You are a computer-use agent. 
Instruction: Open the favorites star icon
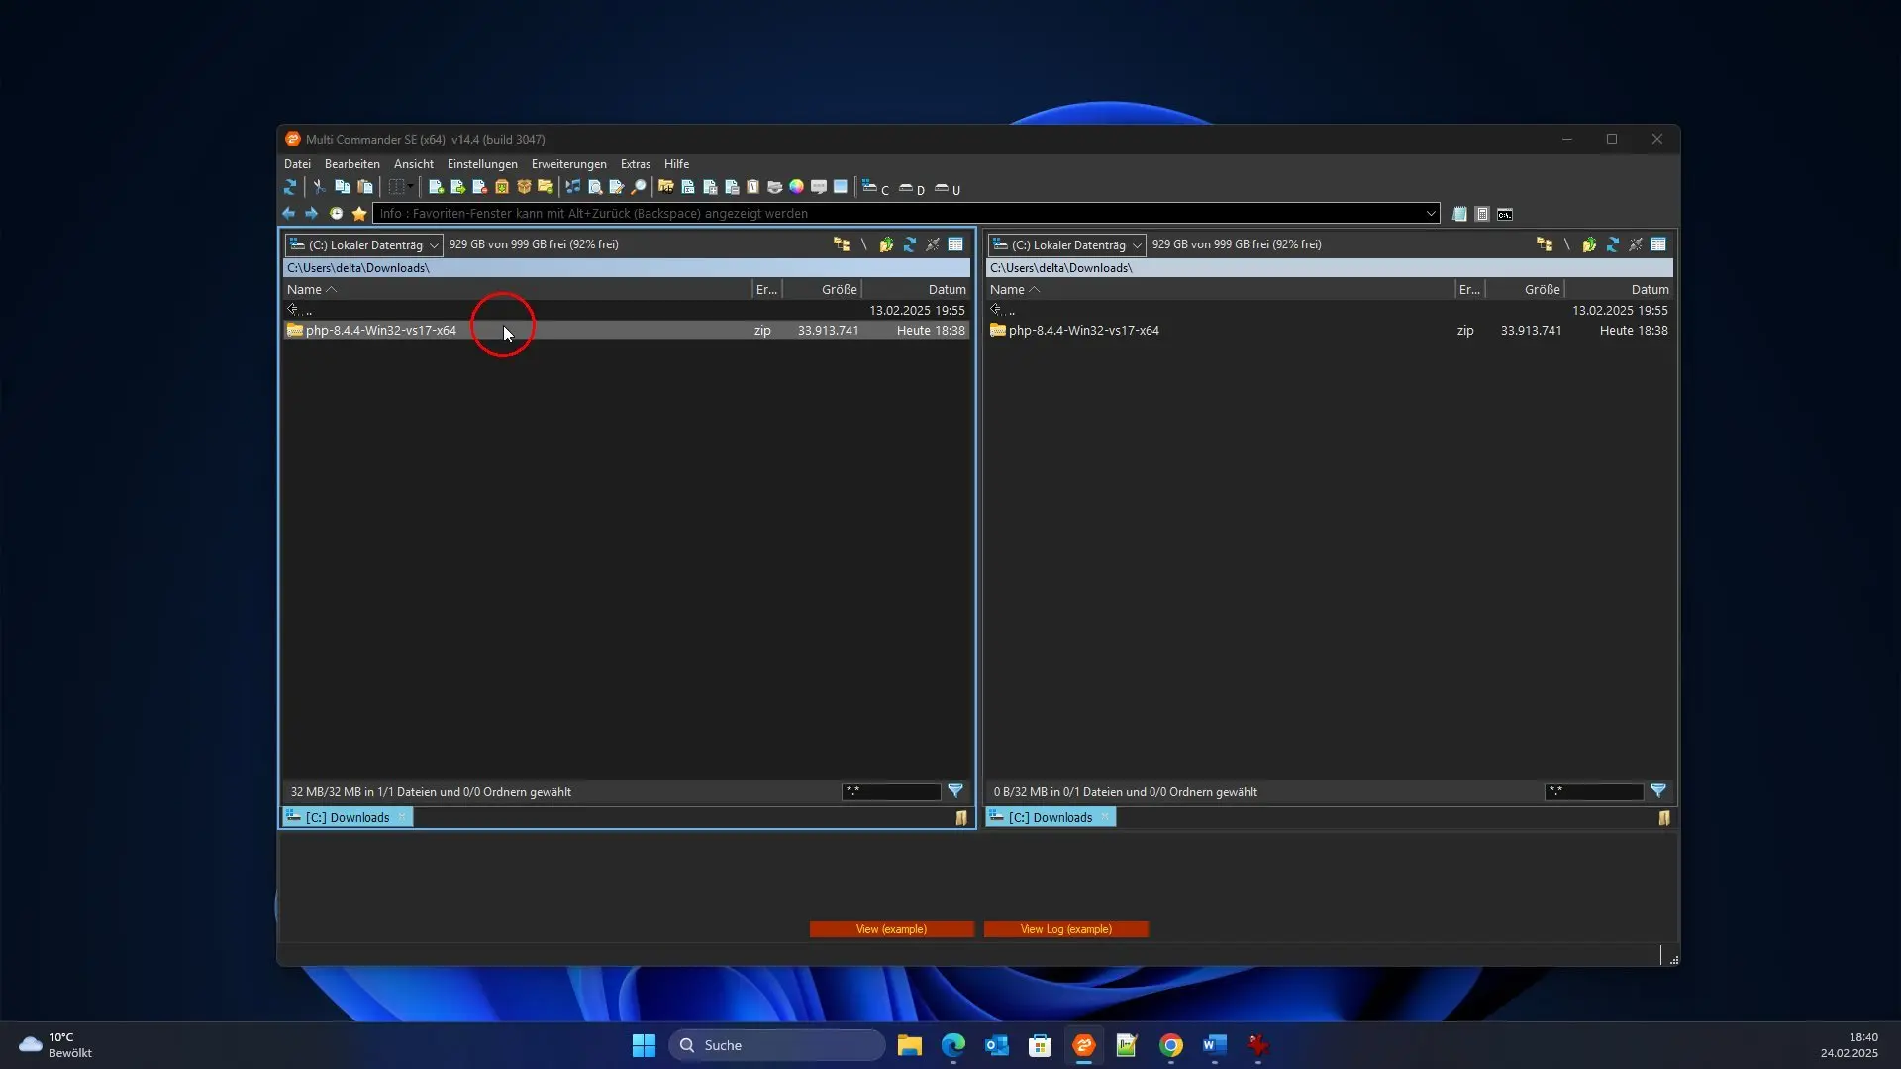(359, 214)
